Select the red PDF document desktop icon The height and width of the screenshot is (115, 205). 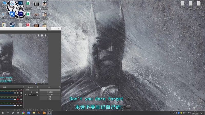[x=28, y=25]
